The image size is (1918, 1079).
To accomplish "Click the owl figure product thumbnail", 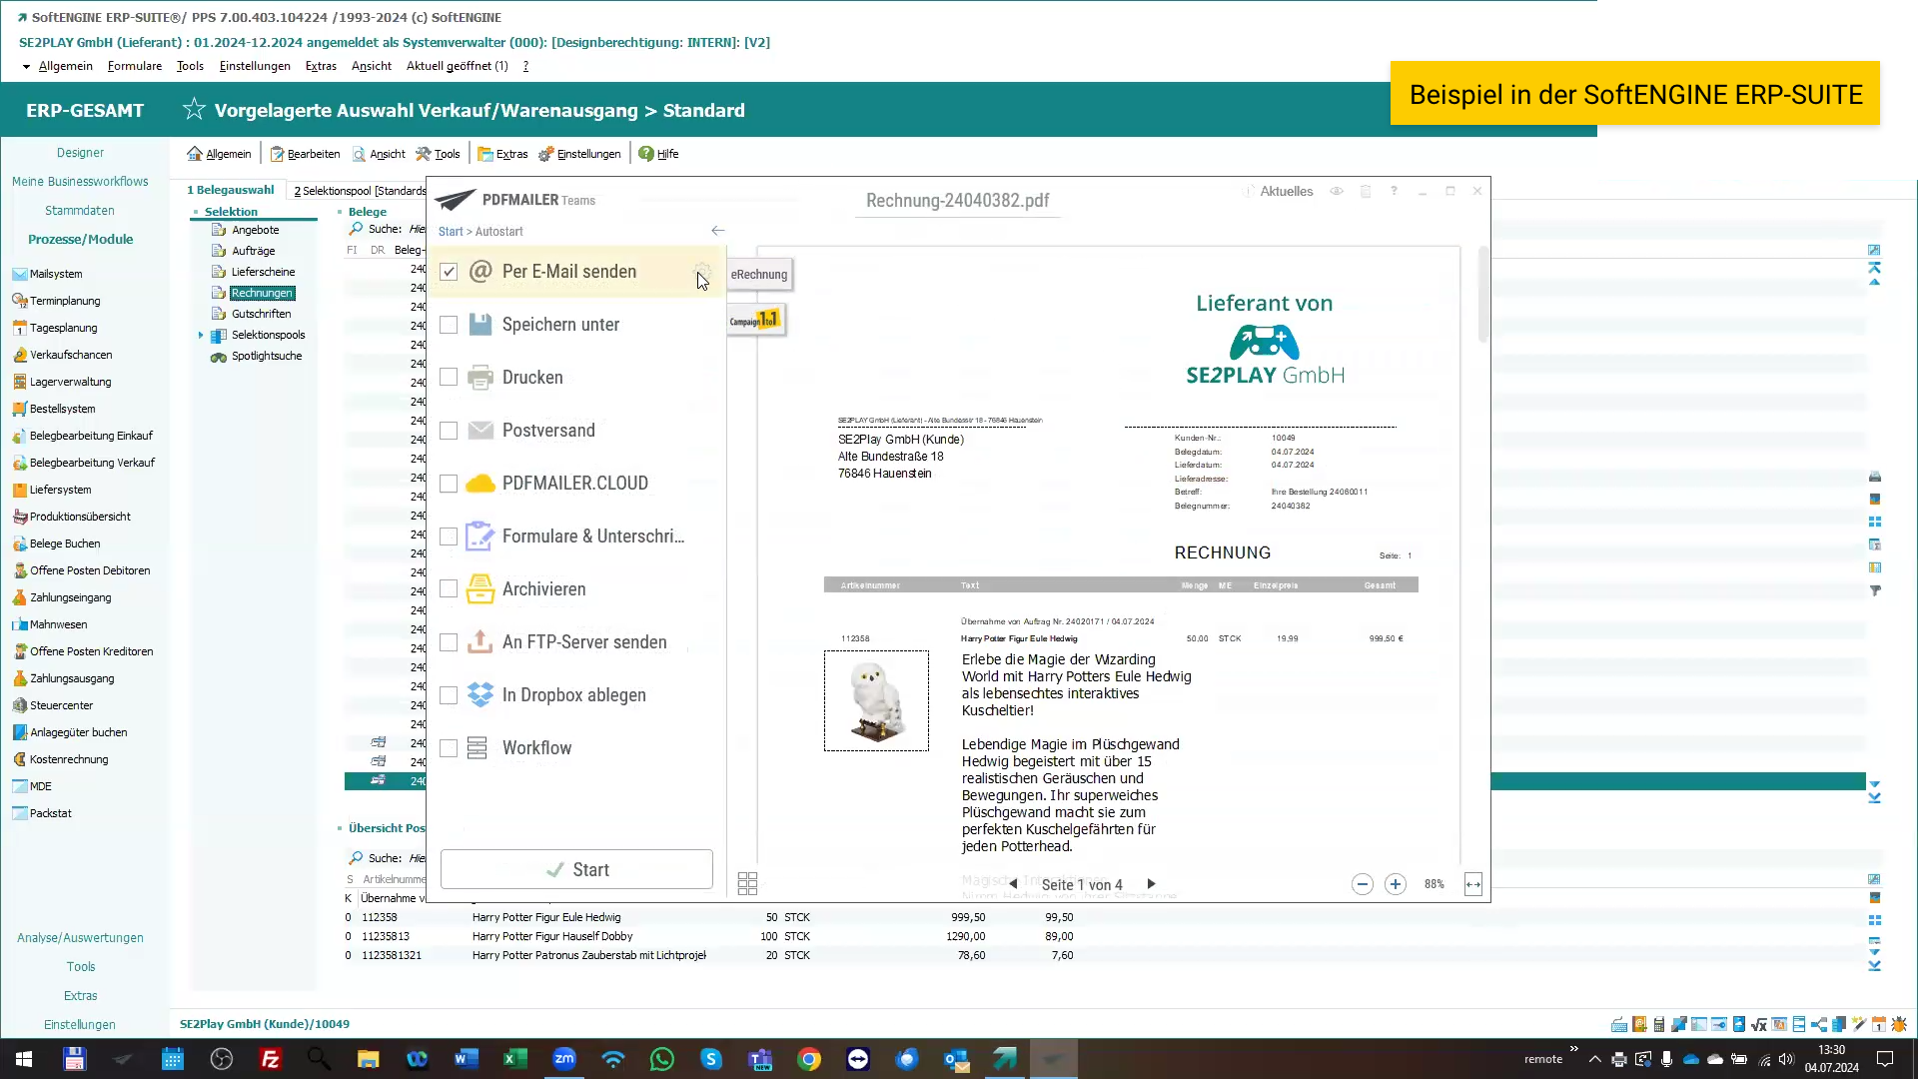I will click(x=876, y=700).
